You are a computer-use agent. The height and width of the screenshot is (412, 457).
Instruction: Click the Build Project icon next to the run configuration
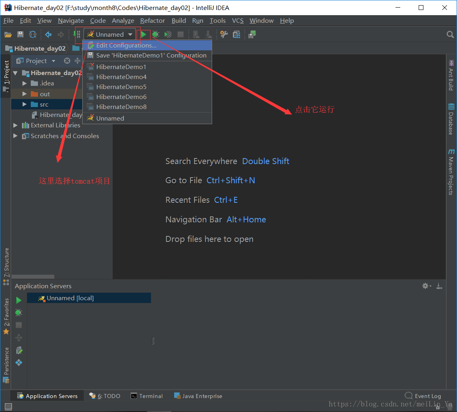(76, 35)
